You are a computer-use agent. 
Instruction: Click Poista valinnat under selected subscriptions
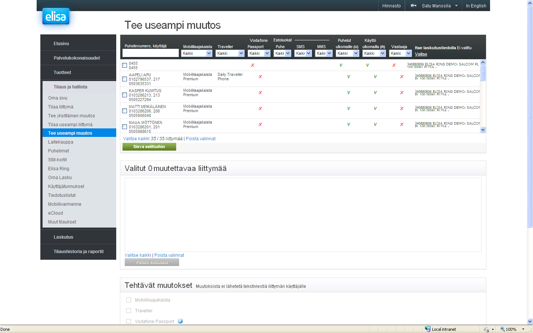[x=169, y=255]
